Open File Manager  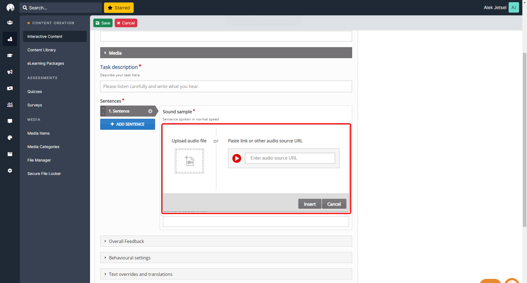(x=39, y=160)
